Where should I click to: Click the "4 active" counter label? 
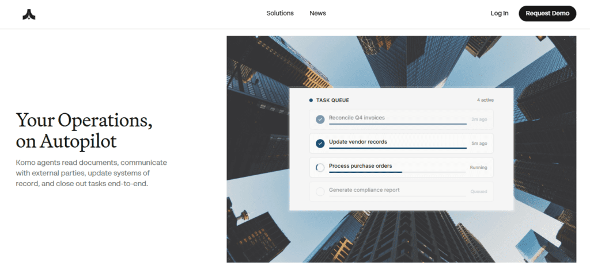click(x=485, y=100)
